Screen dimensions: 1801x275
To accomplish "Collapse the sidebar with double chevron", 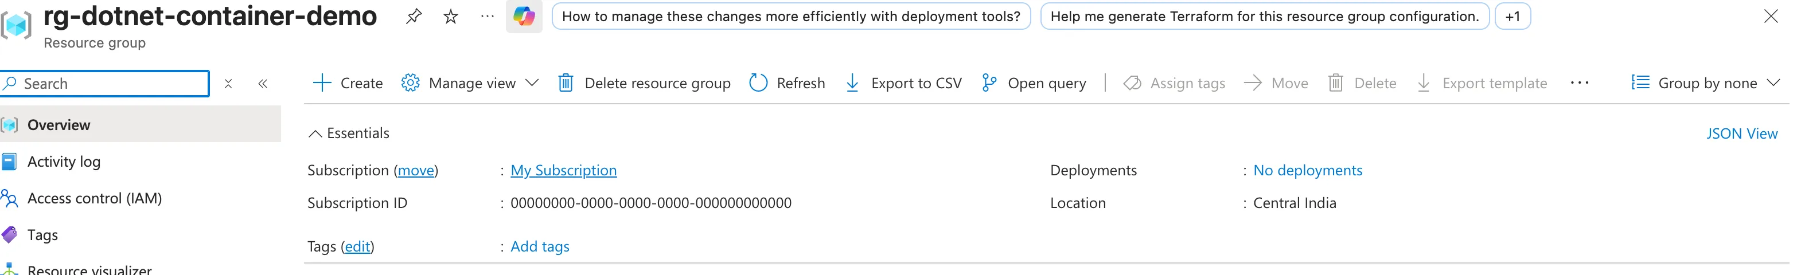I will 263,84.
